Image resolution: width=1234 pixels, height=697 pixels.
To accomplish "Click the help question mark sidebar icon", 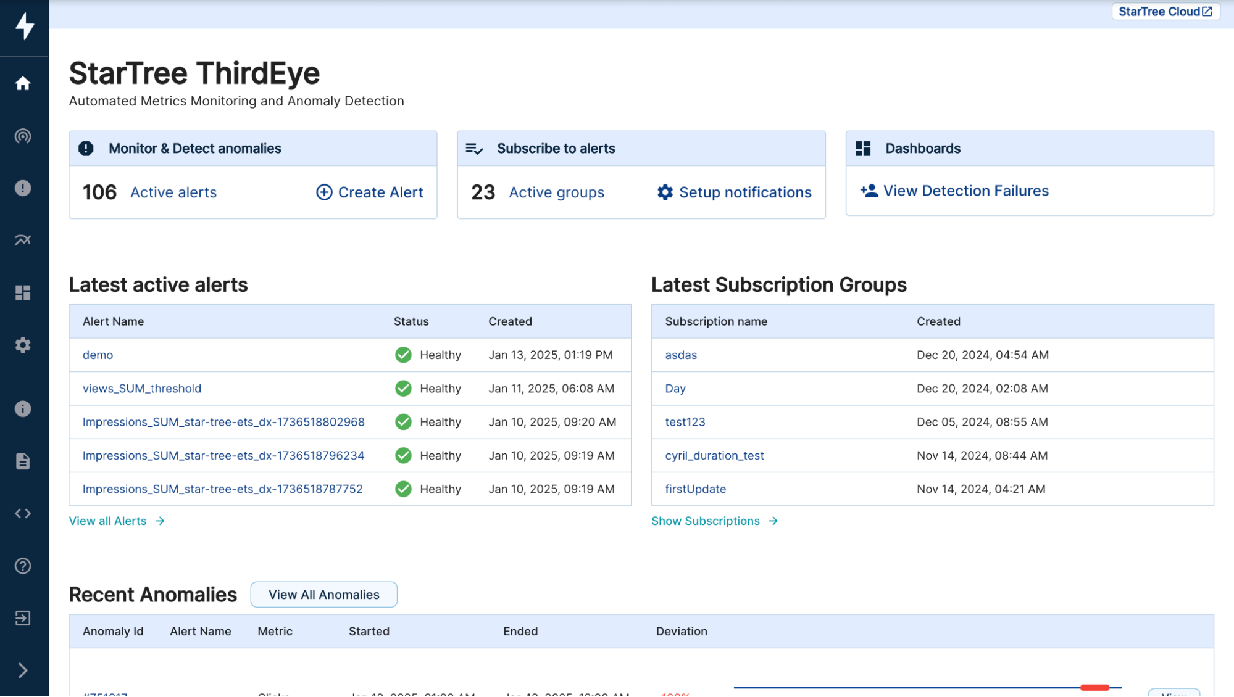I will pos(23,566).
